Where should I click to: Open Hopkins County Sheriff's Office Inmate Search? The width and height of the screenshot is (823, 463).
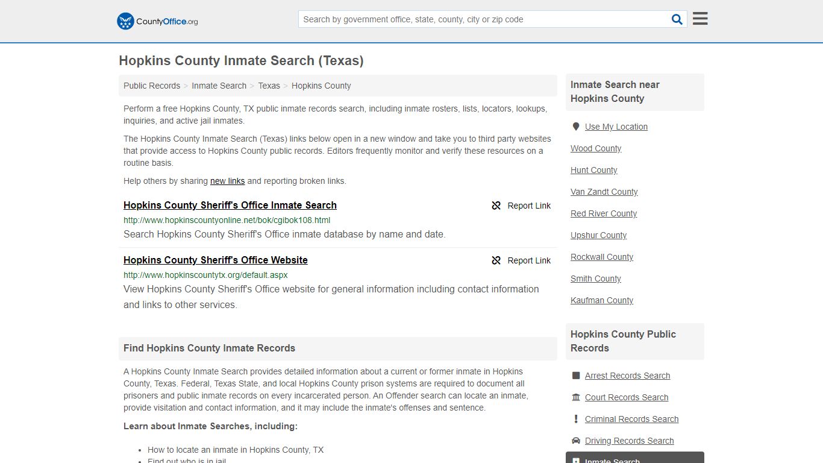[x=230, y=205]
